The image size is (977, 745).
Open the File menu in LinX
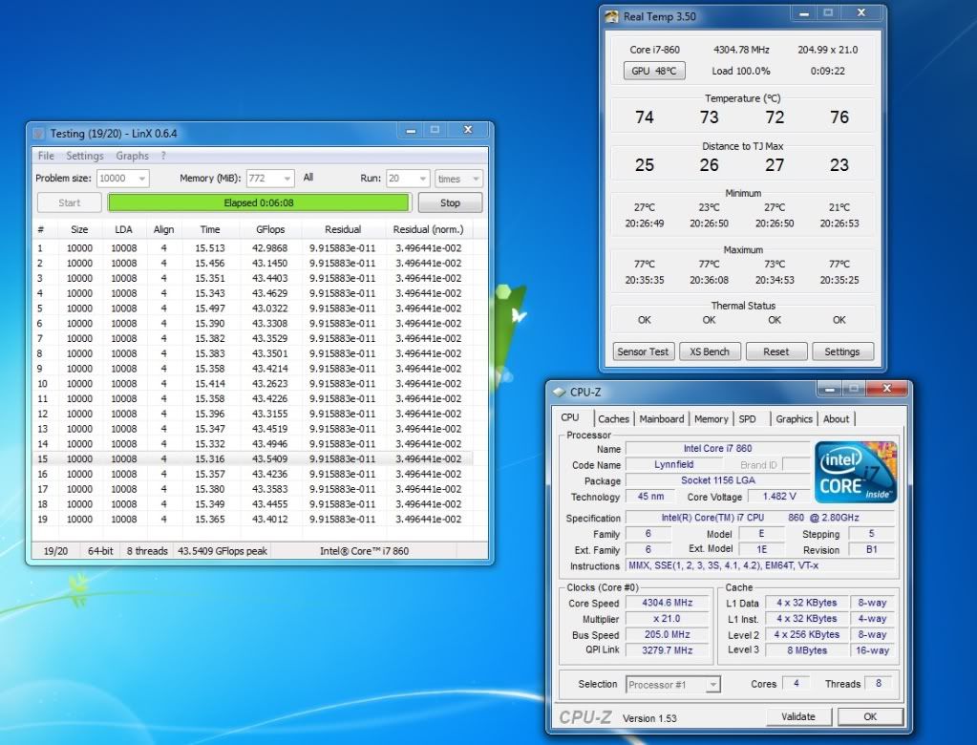[46, 156]
